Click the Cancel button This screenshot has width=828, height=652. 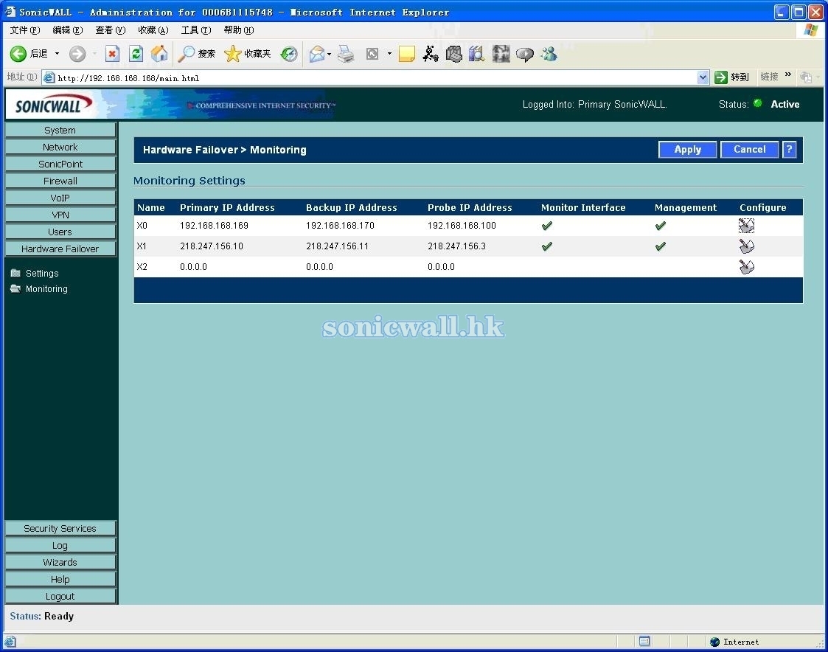click(750, 150)
